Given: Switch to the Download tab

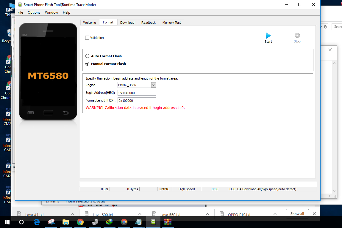Looking at the screenshot, I should pyautogui.click(x=127, y=22).
